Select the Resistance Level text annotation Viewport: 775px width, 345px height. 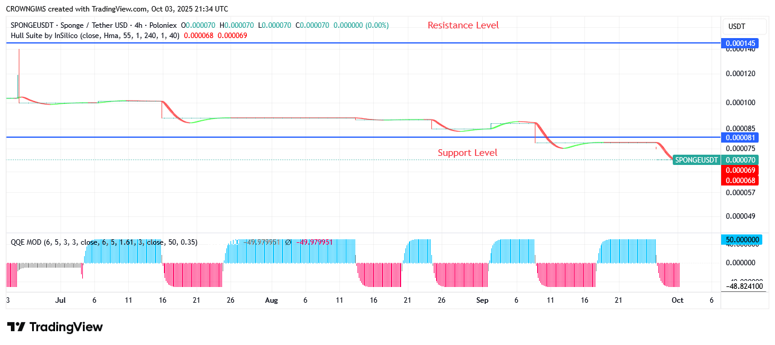pos(463,25)
